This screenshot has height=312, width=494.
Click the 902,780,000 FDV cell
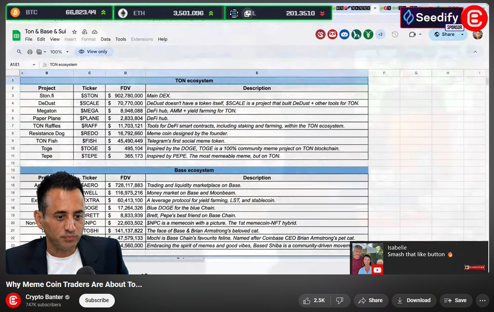tap(126, 96)
